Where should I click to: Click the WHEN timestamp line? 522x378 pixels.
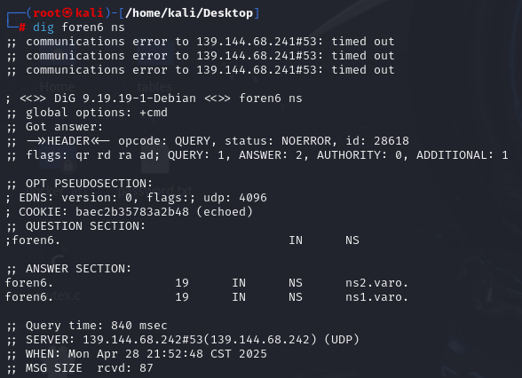coord(137,354)
